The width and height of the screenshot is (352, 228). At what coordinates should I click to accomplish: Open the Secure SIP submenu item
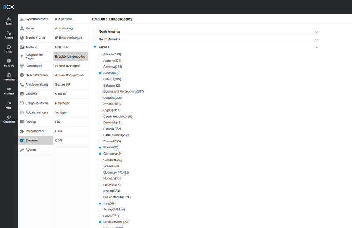[71, 84]
